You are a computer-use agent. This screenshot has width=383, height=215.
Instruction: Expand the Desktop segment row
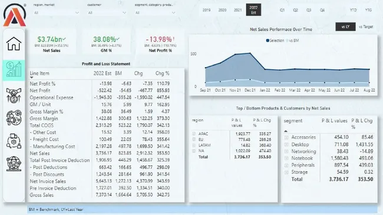(x=286, y=145)
